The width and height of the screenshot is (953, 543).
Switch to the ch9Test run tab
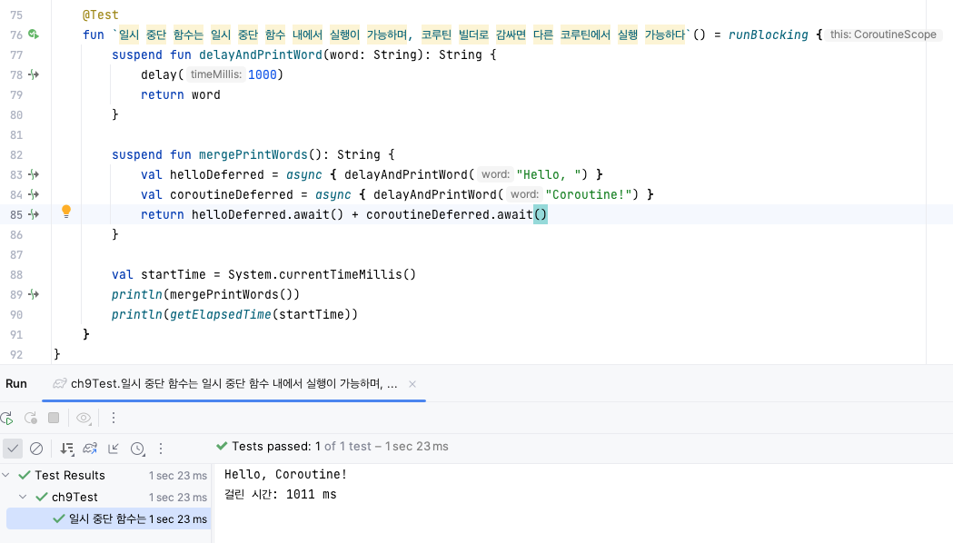click(x=234, y=384)
